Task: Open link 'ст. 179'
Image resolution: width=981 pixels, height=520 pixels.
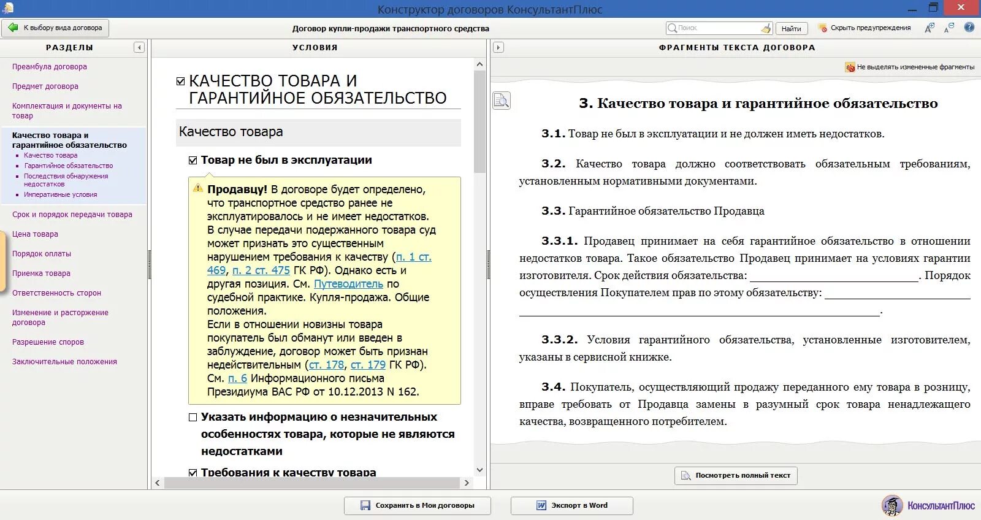Action: pyautogui.click(x=368, y=365)
